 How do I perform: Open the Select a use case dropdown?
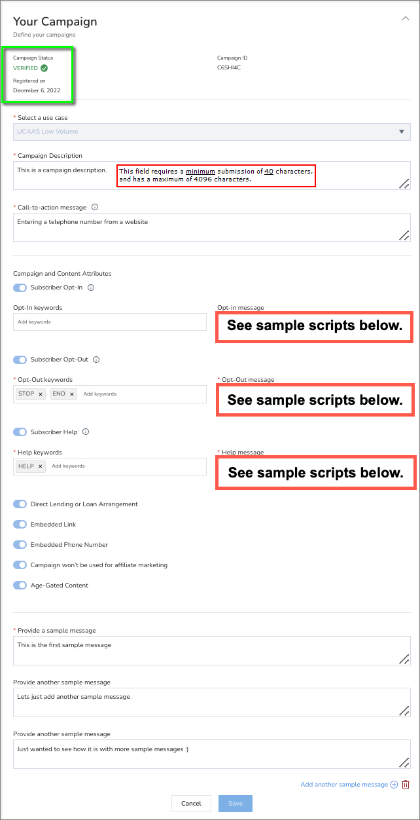(x=212, y=132)
